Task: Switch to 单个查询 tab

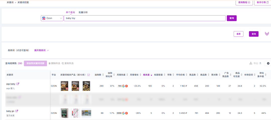Action: click(x=70, y=12)
